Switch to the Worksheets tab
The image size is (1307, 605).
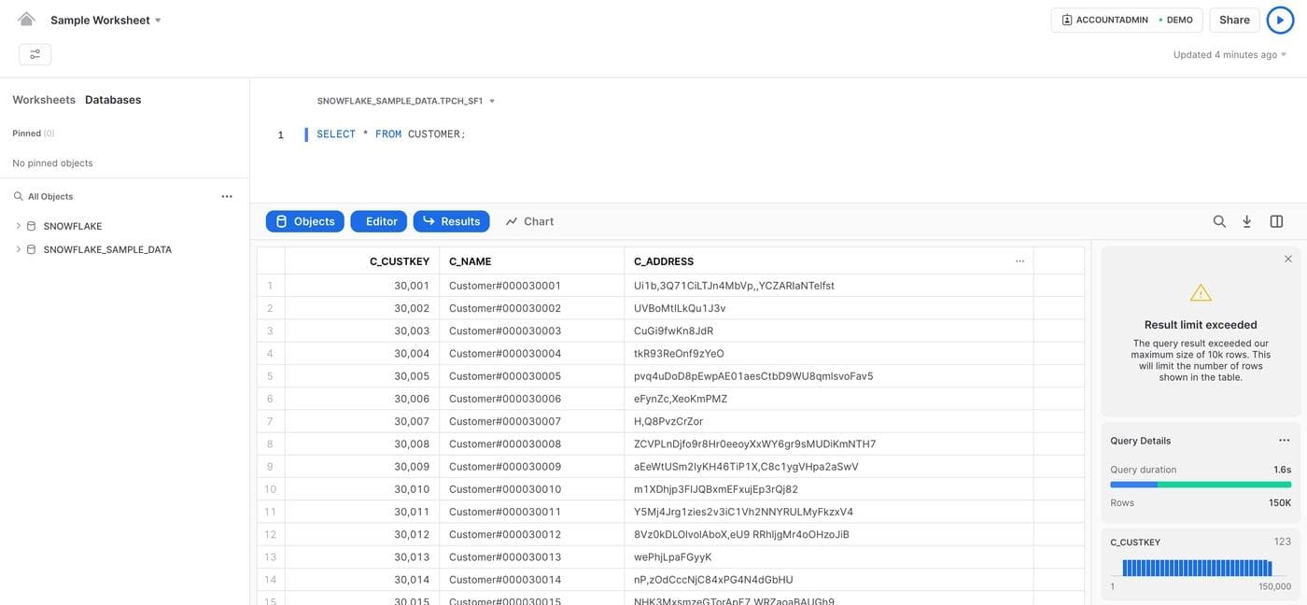click(44, 100)
